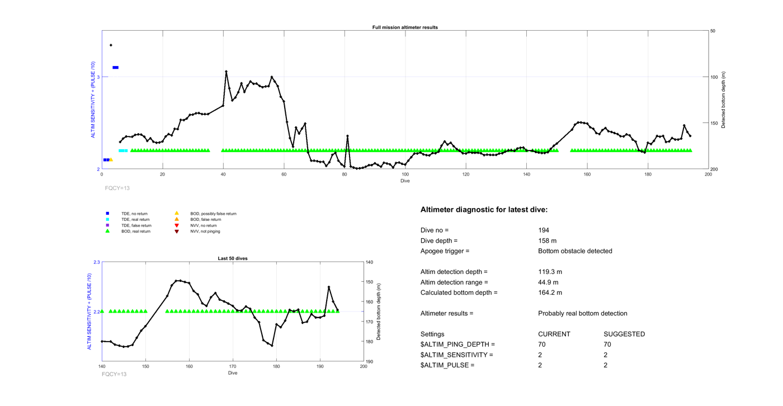The width and height of the screenshot is (783, 406).
Task: Click the 'BOD, false return' legend label
Action: [205, 220]
